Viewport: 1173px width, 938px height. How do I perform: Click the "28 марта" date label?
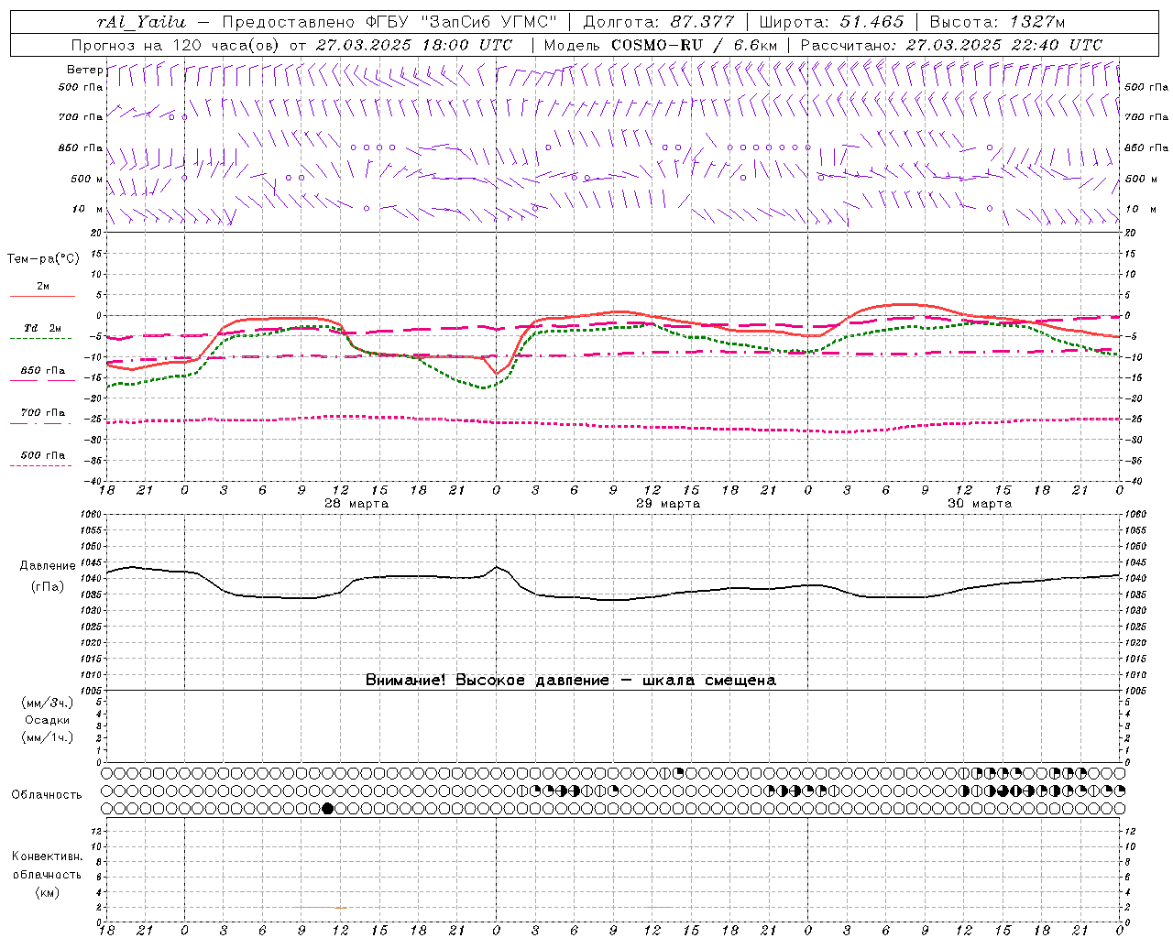click(x=356, y=504)
